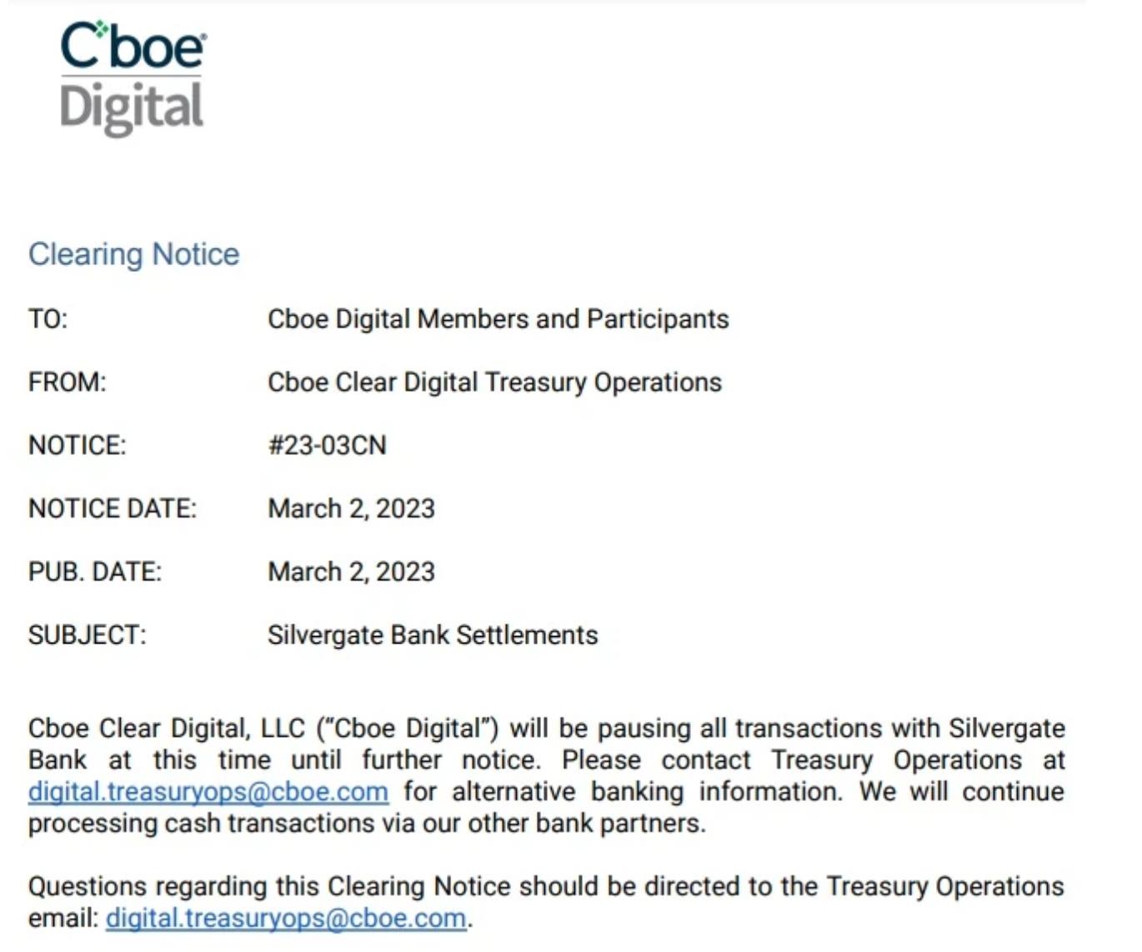Click the PUB. DATE: label
The width and height of the screenshot is (1142, 952).
point(95,573)
